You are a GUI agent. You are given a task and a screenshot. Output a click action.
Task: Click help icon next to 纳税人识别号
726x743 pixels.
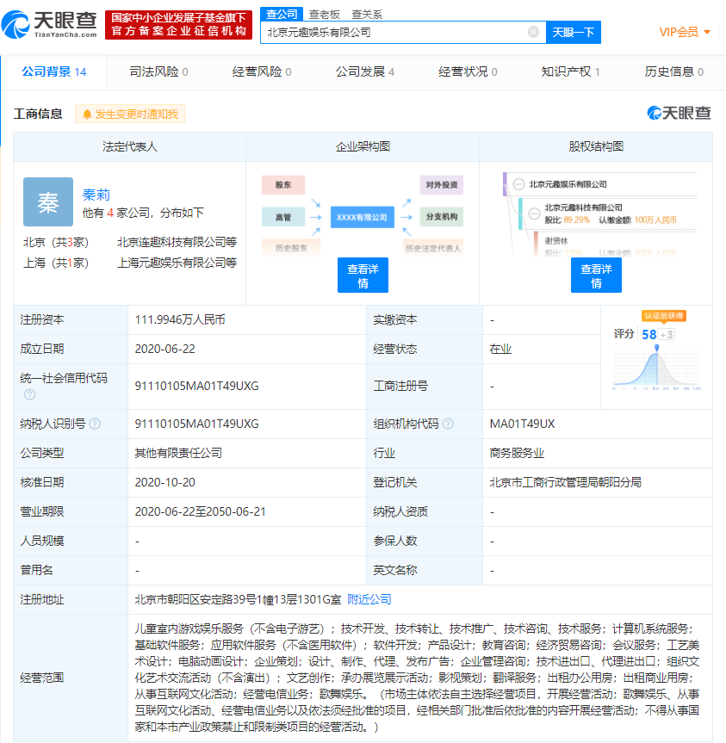(x=95, y=424)
